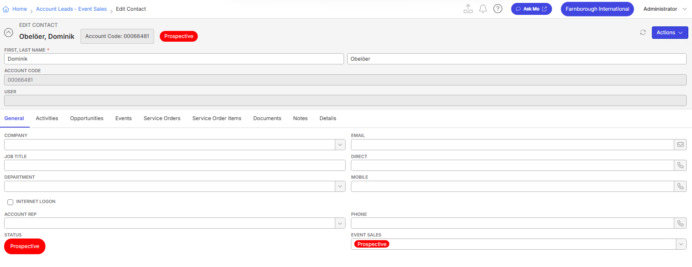This screenshot has width=692, height=267.
Task: Click into the Job Title input field
Action: 175,165
